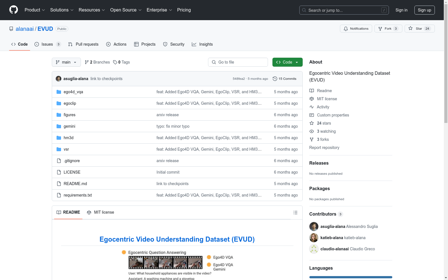Open the 'Initial commit' message link
This screenshot has width=448, height=280.
tap(168, 172)
